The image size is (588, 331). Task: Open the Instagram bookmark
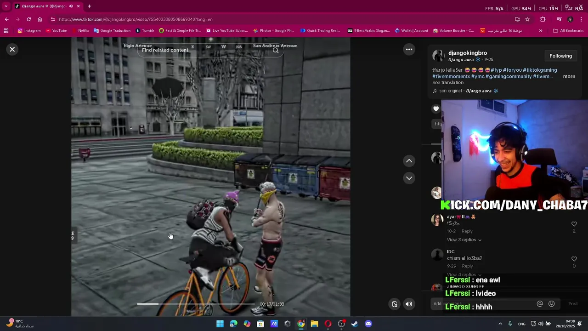pyautogui.click(x=29, y=31)
